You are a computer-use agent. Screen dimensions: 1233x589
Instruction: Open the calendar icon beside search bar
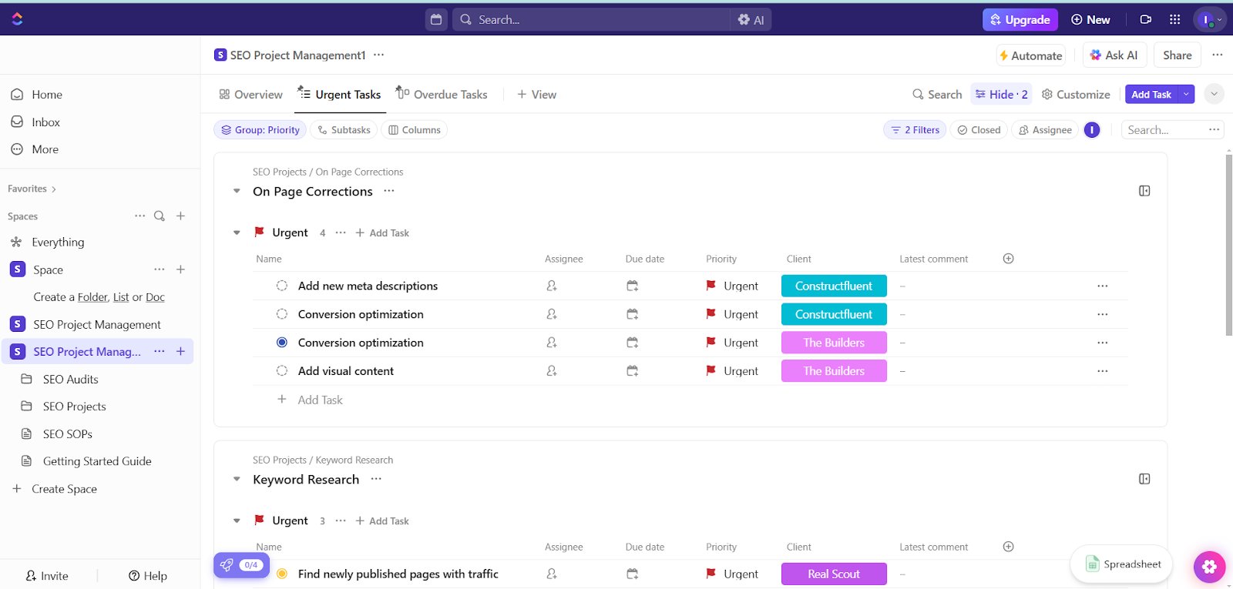pyautogui.click(x=436, y=20)
